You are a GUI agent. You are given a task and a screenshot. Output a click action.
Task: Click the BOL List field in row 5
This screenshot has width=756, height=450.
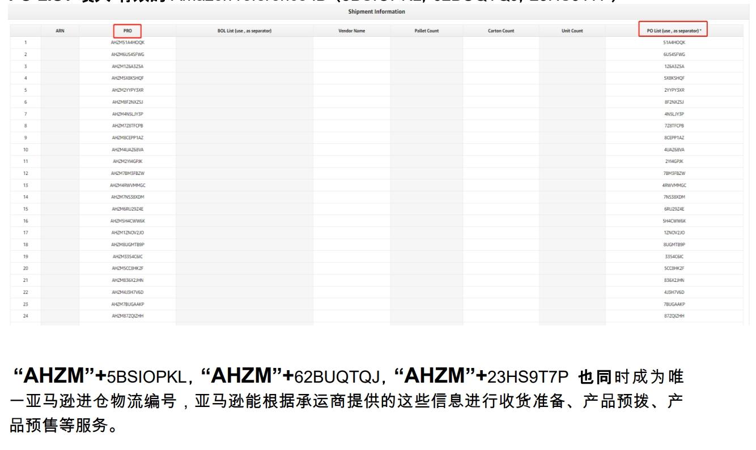pos(245,89)
